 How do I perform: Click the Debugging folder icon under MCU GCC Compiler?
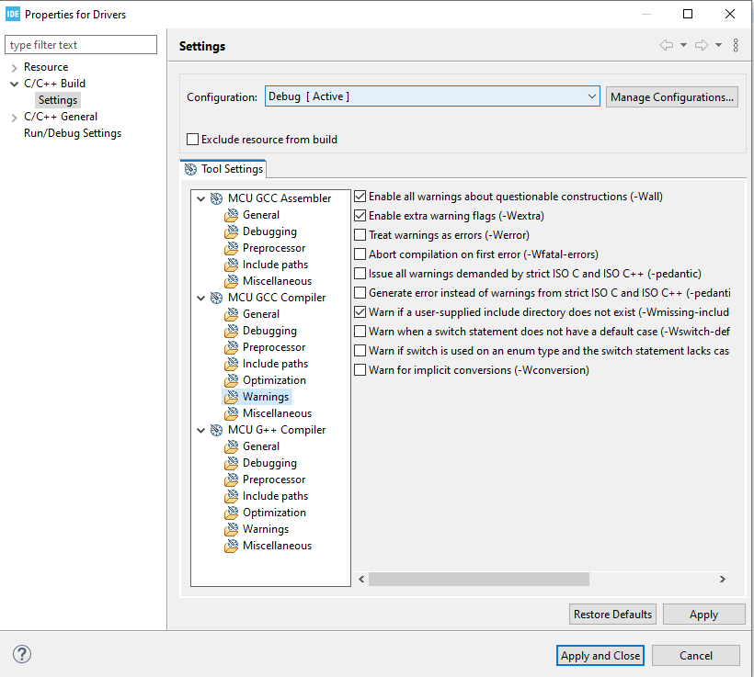click(232, 331)
